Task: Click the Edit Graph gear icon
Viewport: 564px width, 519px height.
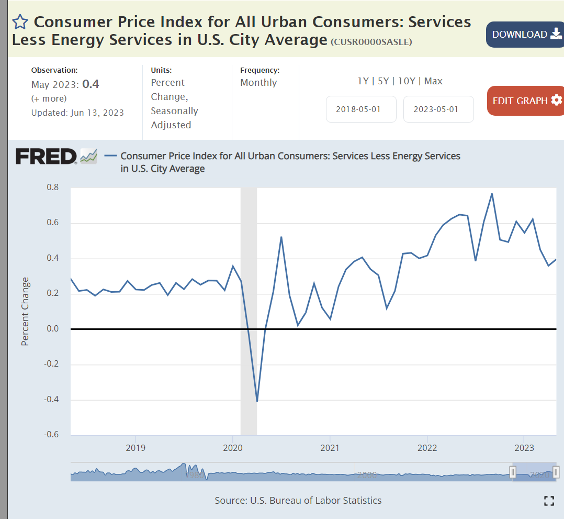Action: pyautogui.click(x=557, y=100)
